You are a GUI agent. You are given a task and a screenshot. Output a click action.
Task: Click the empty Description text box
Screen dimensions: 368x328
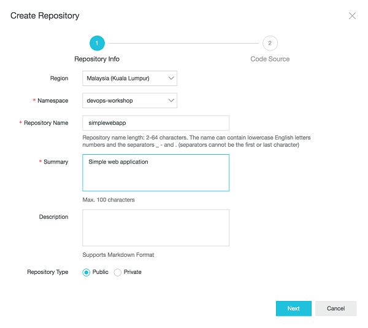click(156, 228)
